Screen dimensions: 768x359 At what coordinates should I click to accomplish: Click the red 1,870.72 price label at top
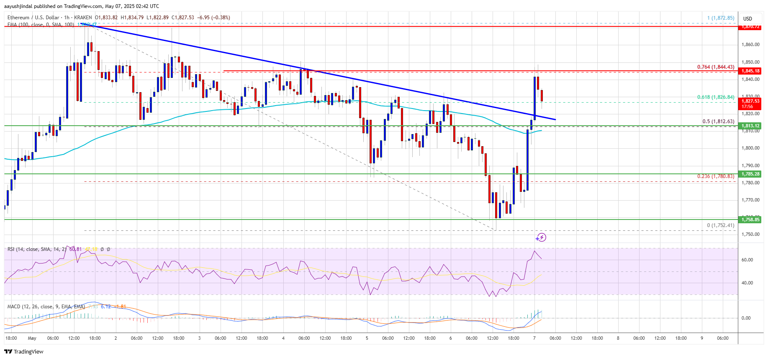[x=750, y=27]
